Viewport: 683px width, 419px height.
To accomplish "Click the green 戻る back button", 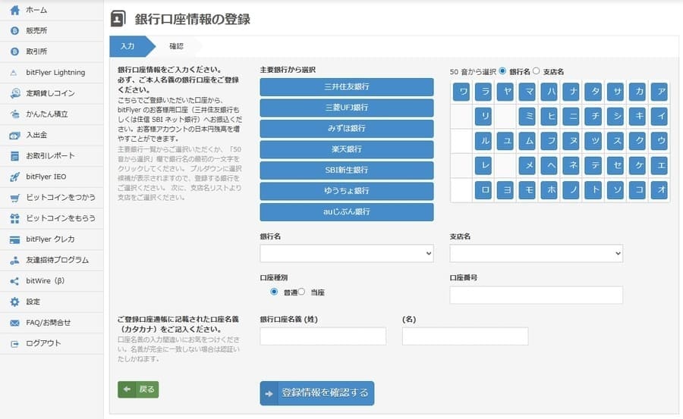I will (x=138, y=389).
